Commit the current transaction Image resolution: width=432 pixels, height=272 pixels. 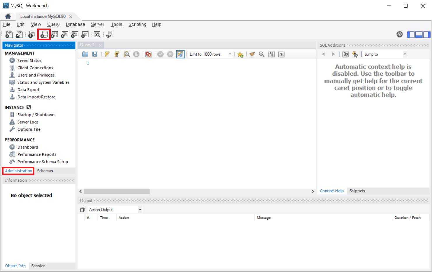(160, 54)
